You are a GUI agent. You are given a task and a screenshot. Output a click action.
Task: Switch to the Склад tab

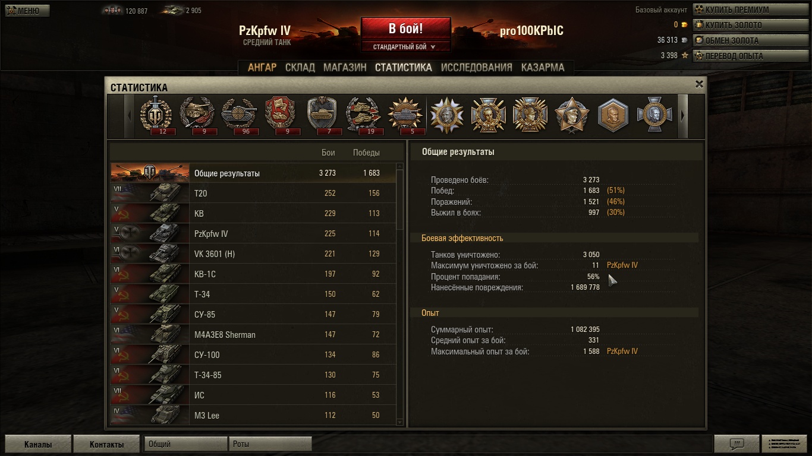pos(300,68)
